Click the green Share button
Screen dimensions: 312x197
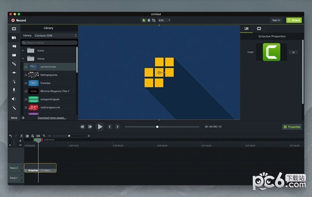coord(294,20)
